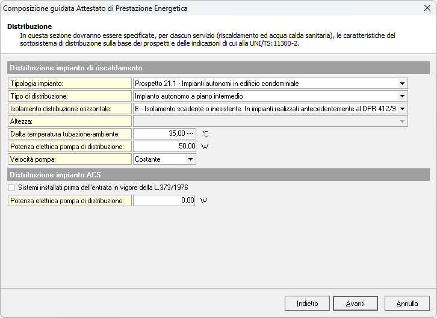Click the Delta temperatura value field
This screenshot has width=437, height=318.
tap(160, 134)
